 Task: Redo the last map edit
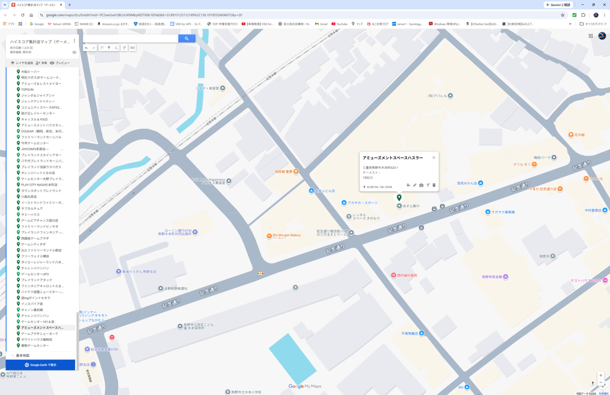tap(94, 48)
